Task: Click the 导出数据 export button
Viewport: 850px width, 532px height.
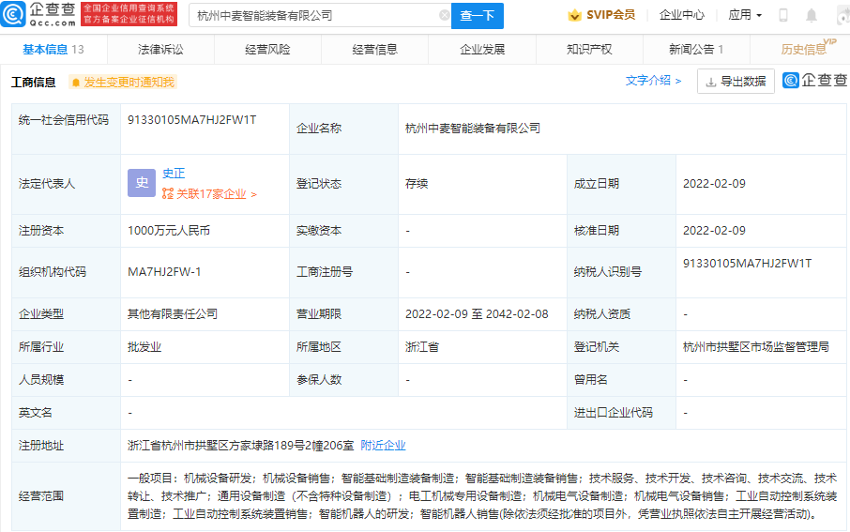Action: 736,82
